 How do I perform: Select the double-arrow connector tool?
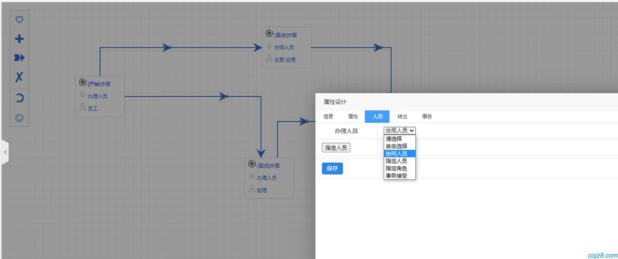coord(19,58)
